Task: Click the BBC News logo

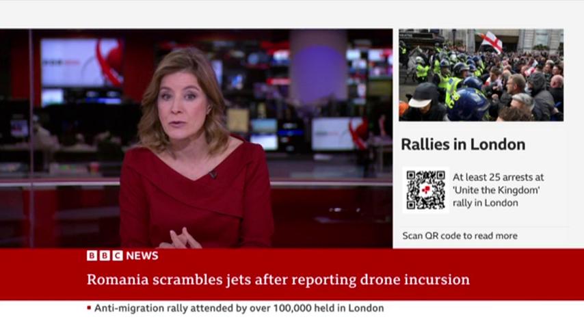Action: [x=122, y=256]
